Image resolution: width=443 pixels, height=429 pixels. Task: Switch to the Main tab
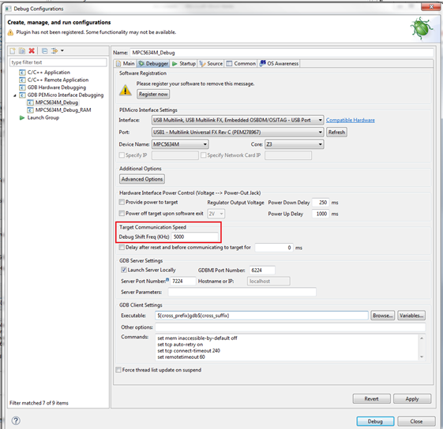[126, 64]
